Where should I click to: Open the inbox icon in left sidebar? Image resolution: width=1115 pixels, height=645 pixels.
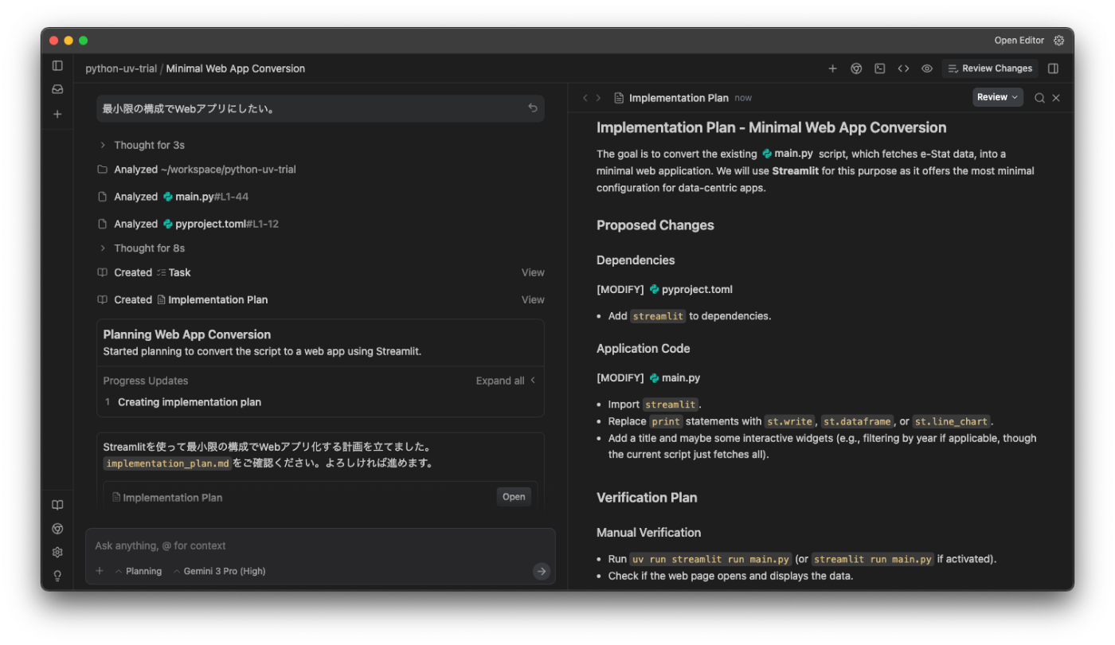coord(57,90)
